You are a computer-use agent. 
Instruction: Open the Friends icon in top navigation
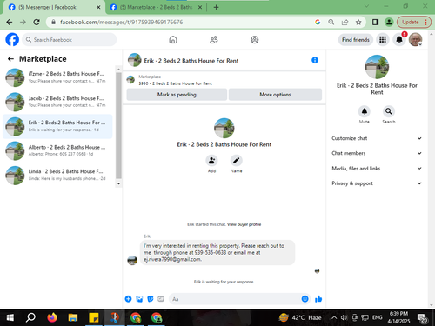coord(214,40)
